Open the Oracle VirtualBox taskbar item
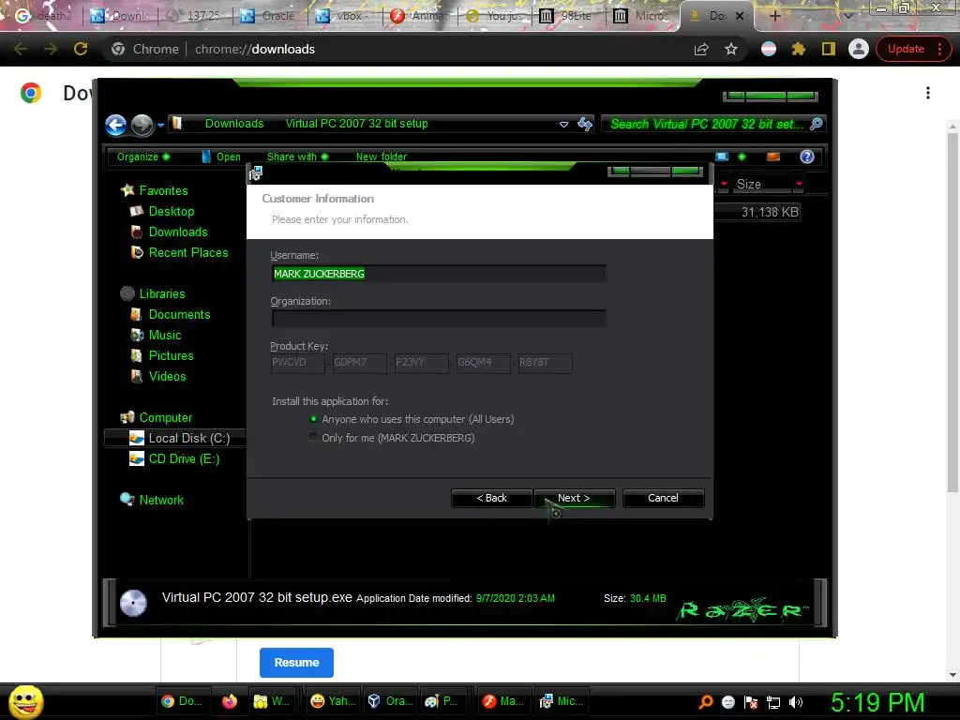 pyautogui.click(x=391, y=701)
